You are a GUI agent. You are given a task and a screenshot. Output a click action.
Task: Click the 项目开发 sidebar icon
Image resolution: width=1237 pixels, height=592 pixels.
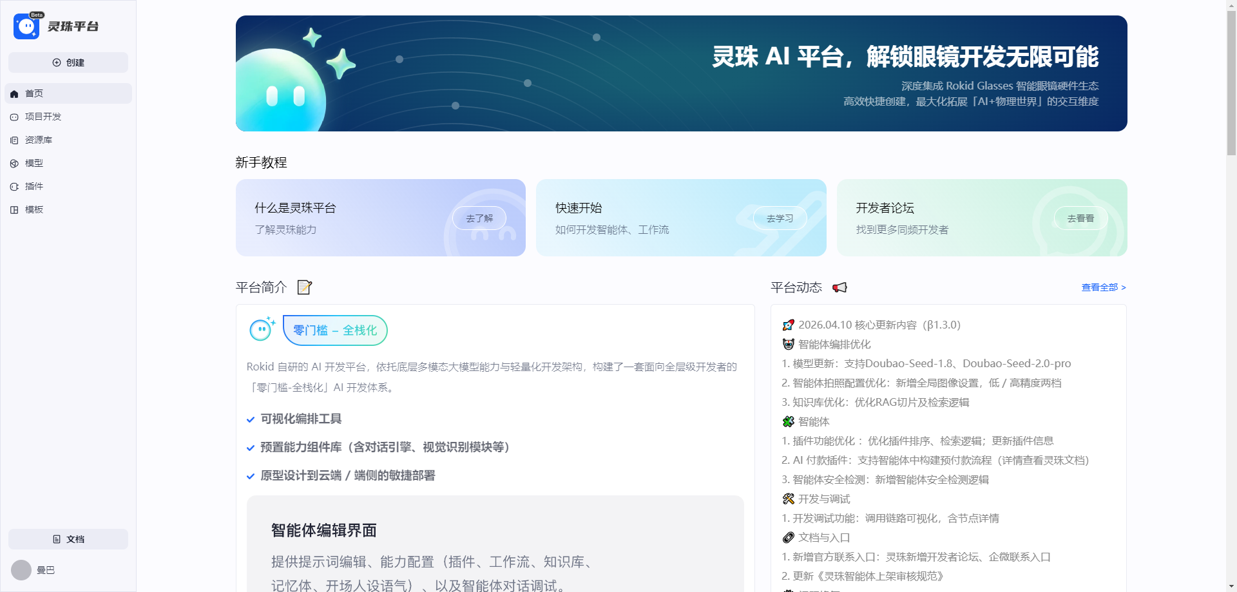click(14, 117)
